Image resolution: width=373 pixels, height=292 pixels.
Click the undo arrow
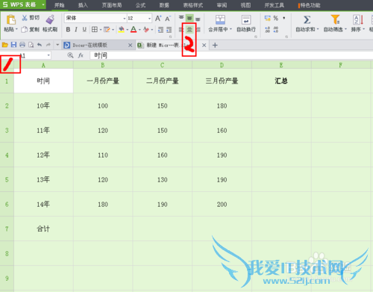coord(40,45)
